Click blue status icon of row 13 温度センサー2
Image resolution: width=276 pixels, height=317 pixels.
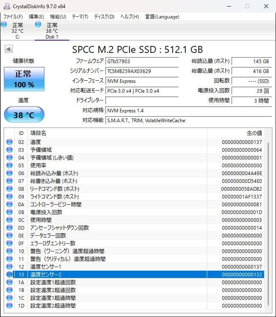[x=9, y=274]
